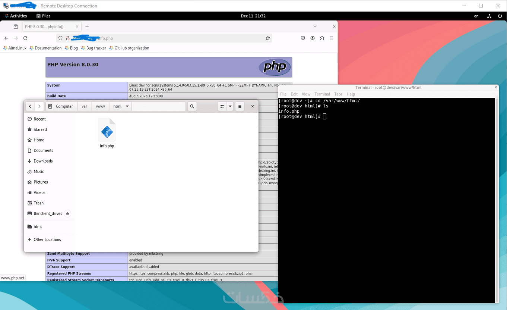
Task: Open Firefox View icon left of the tab
Action: pos(16,27)
